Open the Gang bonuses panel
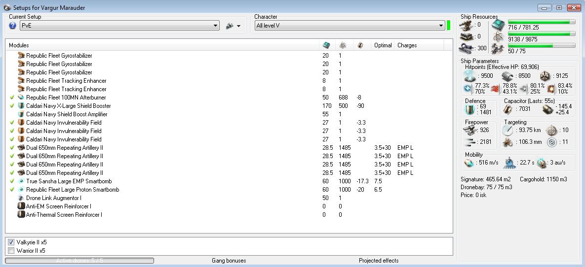Image resolution: width=585 pixels, height=267 pixels. coord(229,261)
